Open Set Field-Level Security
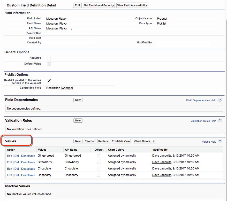Screen dimensions: 227x201 99,5
